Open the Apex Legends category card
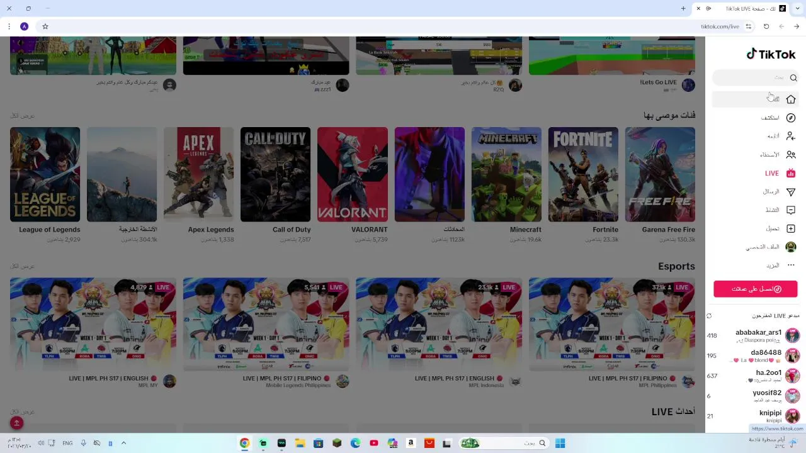 [x=198, y=174]
